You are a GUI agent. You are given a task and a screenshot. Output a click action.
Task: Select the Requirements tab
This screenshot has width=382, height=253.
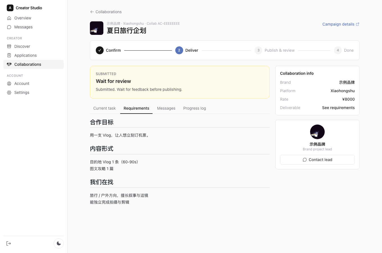136,108
